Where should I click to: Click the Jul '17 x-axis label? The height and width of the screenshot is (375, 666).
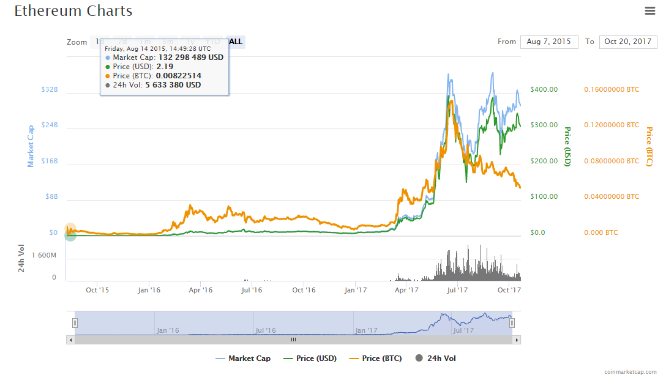click(457, 290)
